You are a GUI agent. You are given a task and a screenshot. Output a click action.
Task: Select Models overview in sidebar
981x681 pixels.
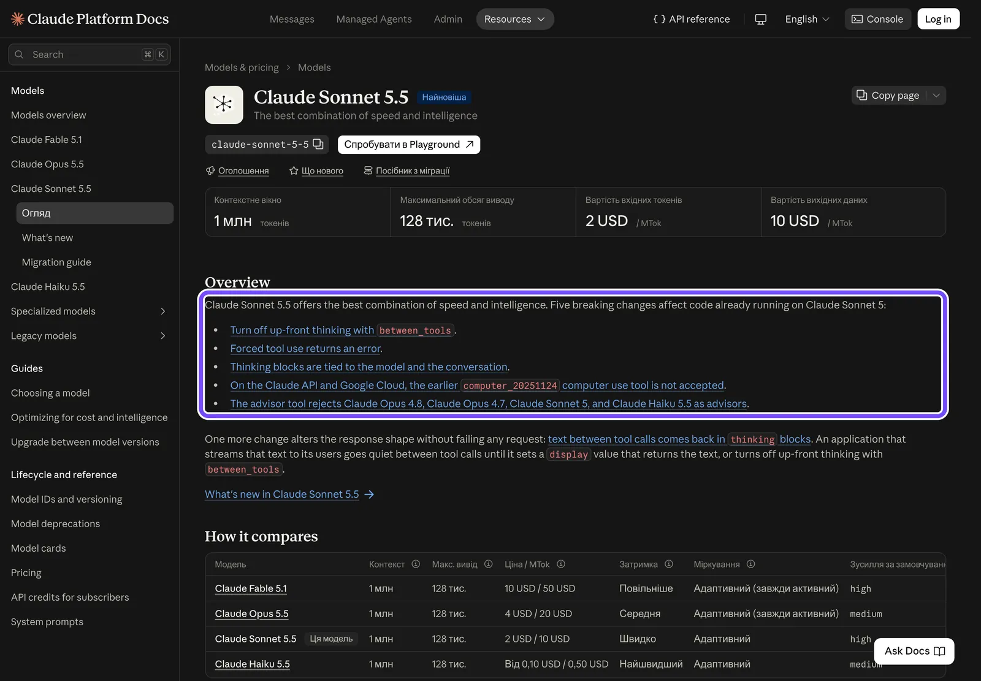(x=48, y=115)
